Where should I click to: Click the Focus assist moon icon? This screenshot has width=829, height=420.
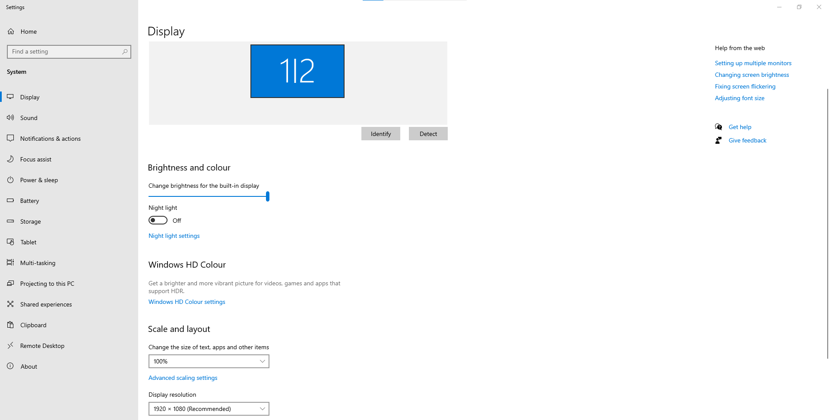(x=10, y=159)
